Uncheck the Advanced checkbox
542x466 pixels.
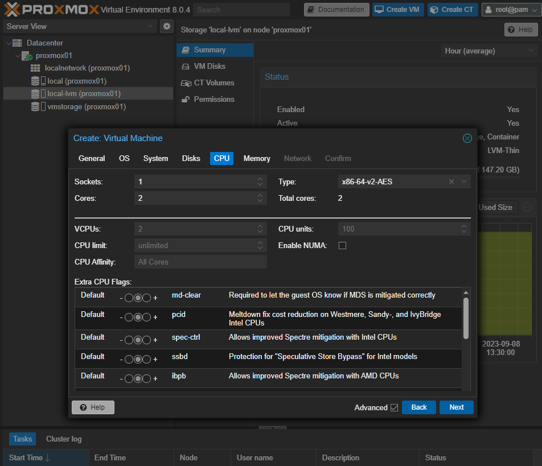pyautogui.click(x=393, y=407)
